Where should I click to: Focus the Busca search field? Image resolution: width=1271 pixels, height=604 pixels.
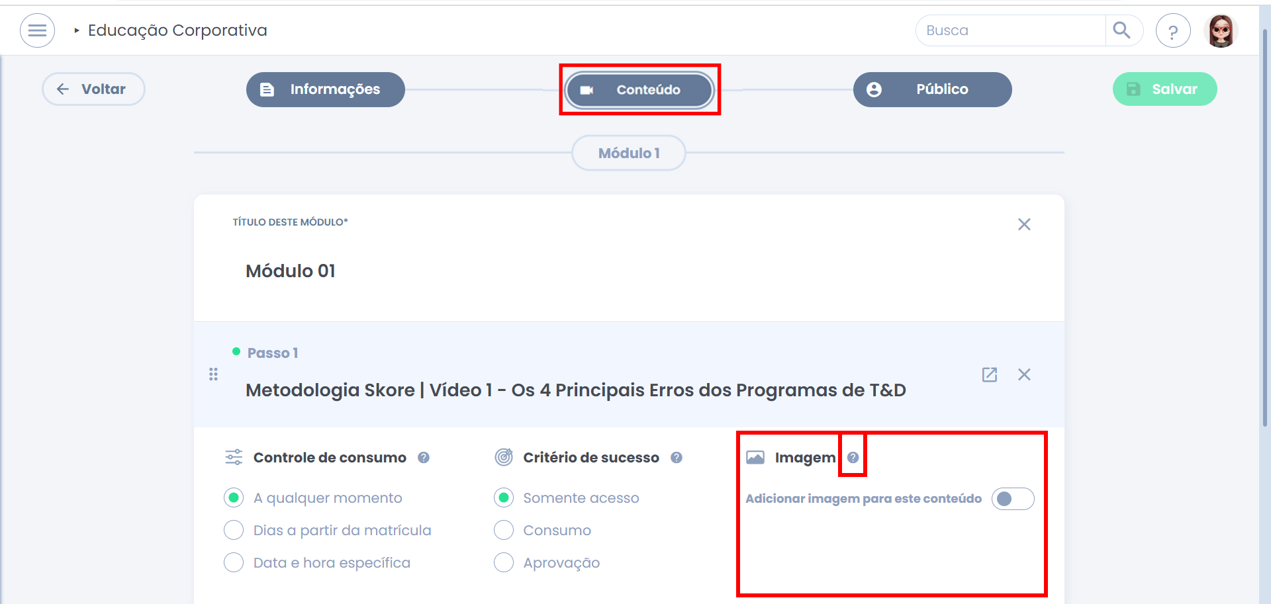pos(1011,30)
